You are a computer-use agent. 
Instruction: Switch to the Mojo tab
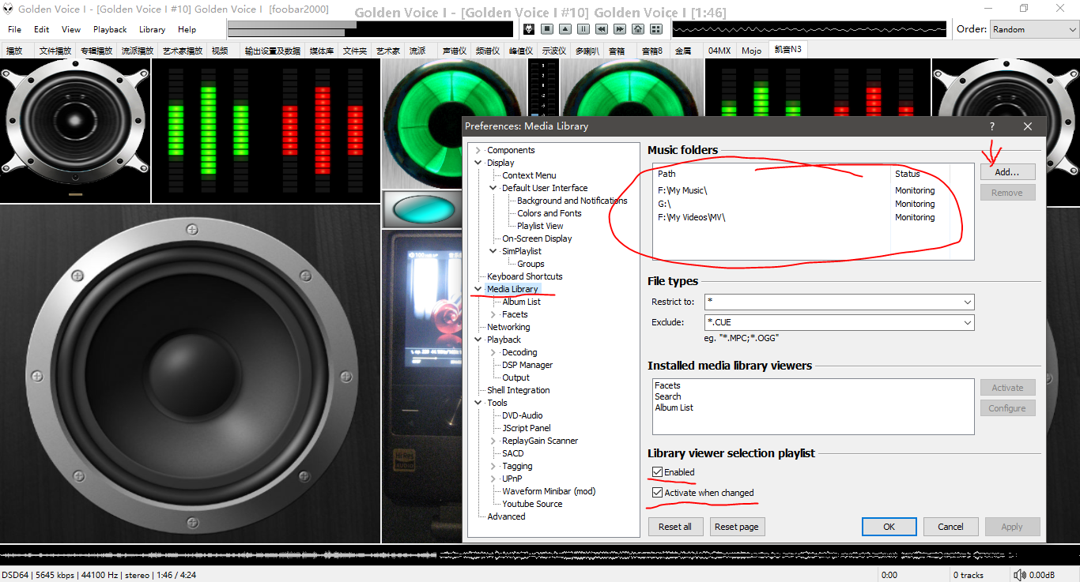click(x=752, y=50)
